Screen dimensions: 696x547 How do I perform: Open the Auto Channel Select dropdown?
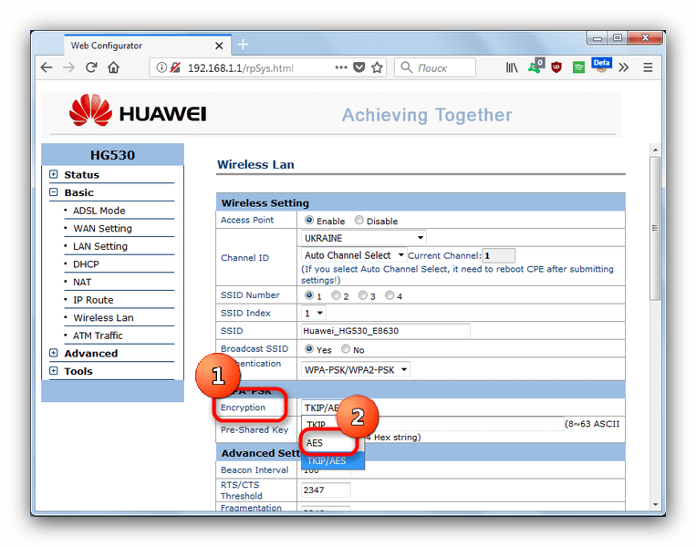(354, 255)
